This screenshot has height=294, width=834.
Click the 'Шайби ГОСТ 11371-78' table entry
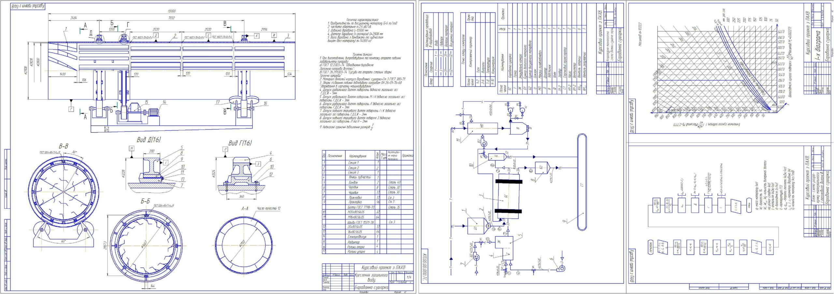pyautogui.click(x=360, y=222)
